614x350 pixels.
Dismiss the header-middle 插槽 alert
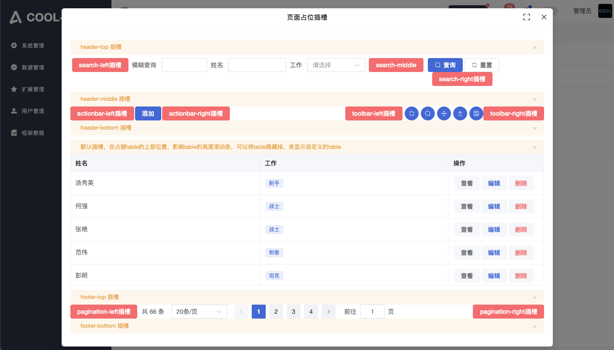[x=535, y=100]
